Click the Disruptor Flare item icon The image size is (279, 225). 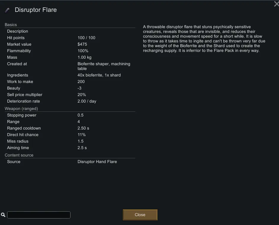pos(7,10)
